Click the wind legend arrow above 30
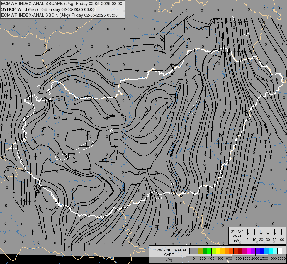This screenshot has width=287, height=264. (x=268, y=232)
